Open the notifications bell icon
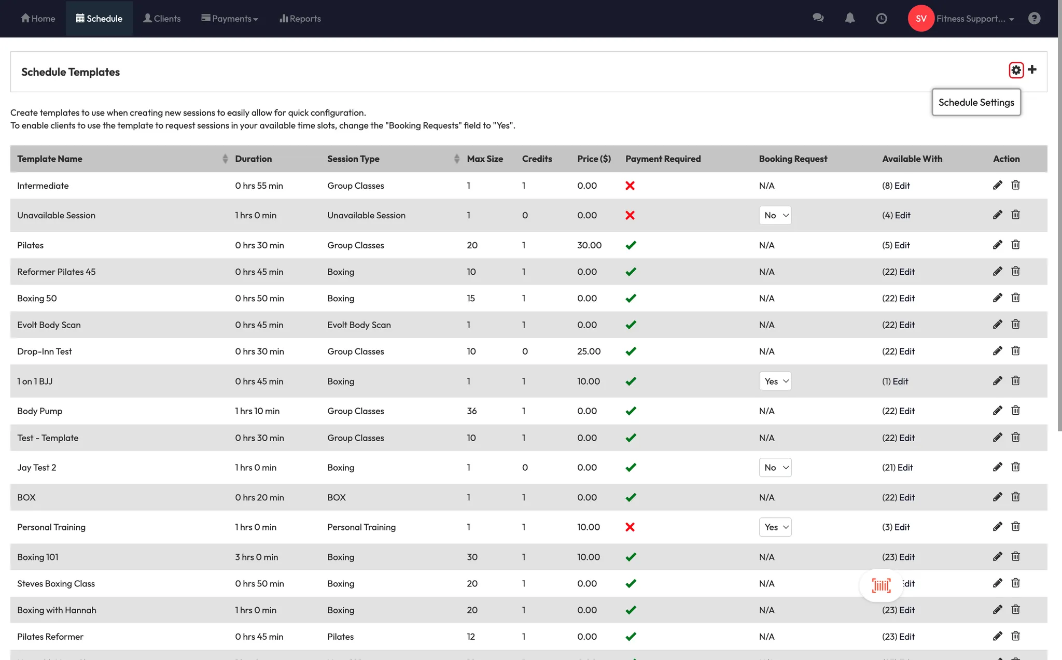Image resolution: width=1062 pixels, height=660 pixels. click(x=849, y=18)
